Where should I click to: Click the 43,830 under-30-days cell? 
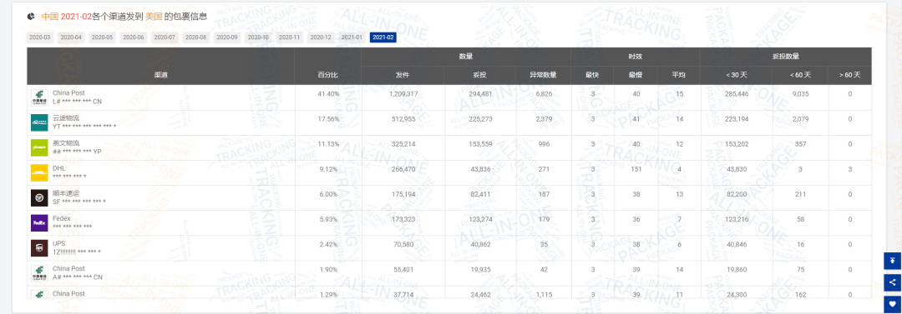737,169
